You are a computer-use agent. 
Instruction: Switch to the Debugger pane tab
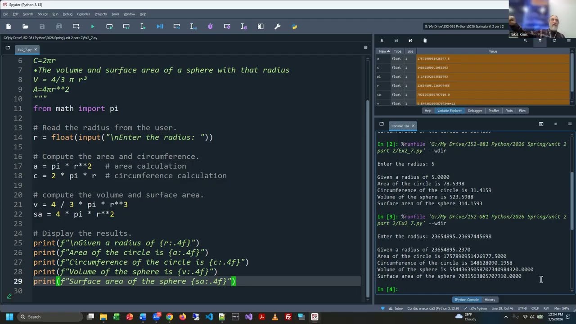[x=475, y=111]
